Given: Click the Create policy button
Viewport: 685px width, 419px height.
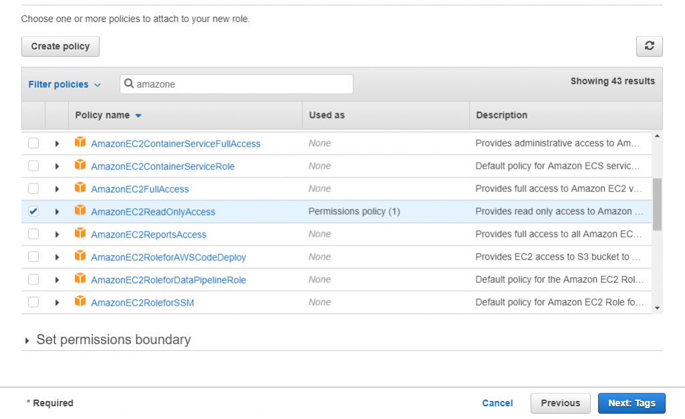Looking at the screenshot, I should pos(60,46).
